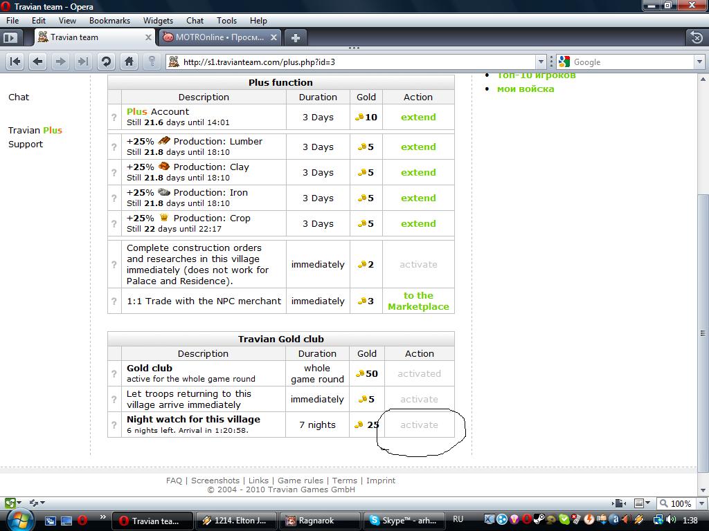Extend the Lumber production bonus
The height and width of the screenshot is (531, 709).
click(418, 147)
